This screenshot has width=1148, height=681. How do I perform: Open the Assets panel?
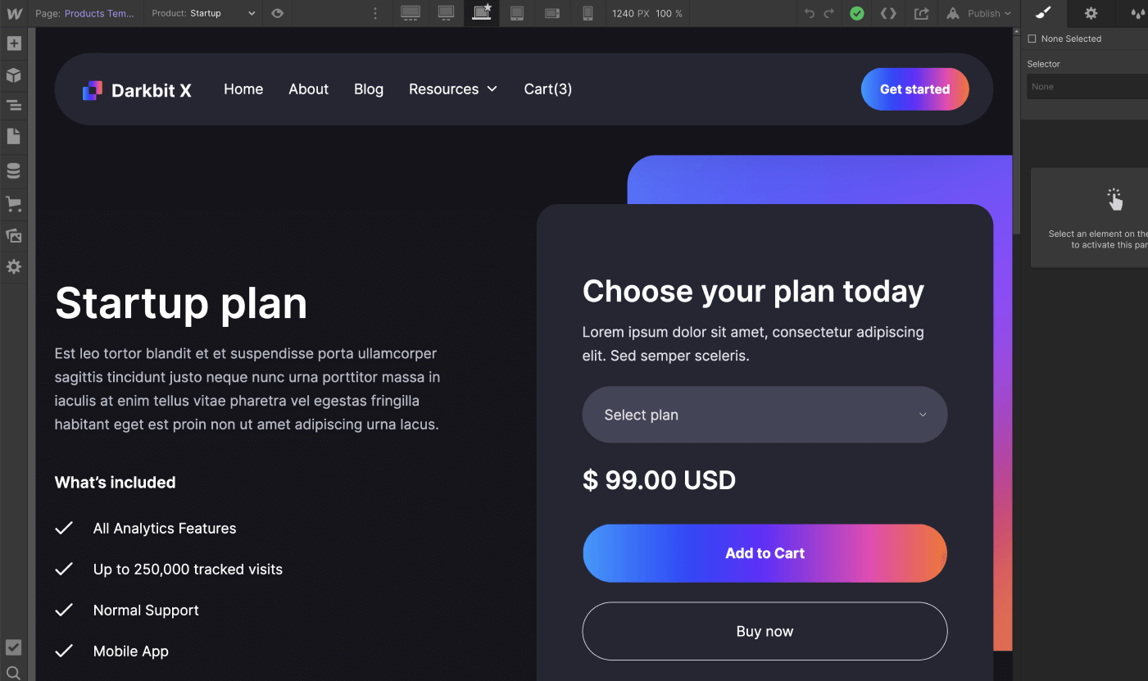tap(13, 235)
